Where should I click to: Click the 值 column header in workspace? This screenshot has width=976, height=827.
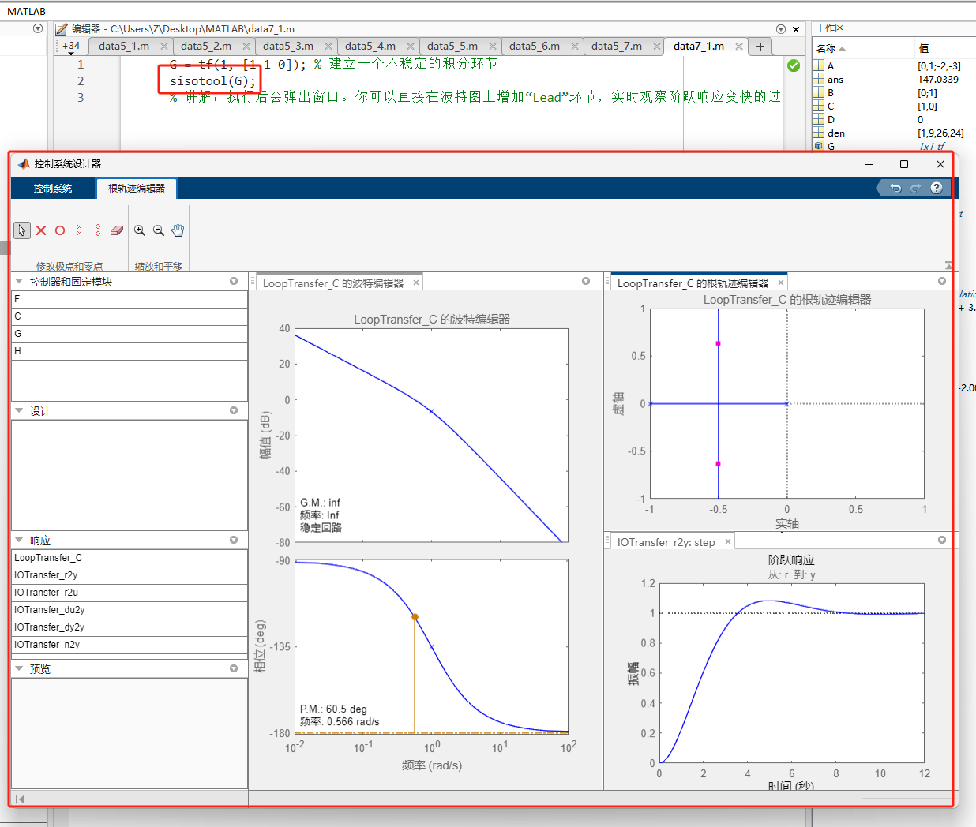point(944,48)
